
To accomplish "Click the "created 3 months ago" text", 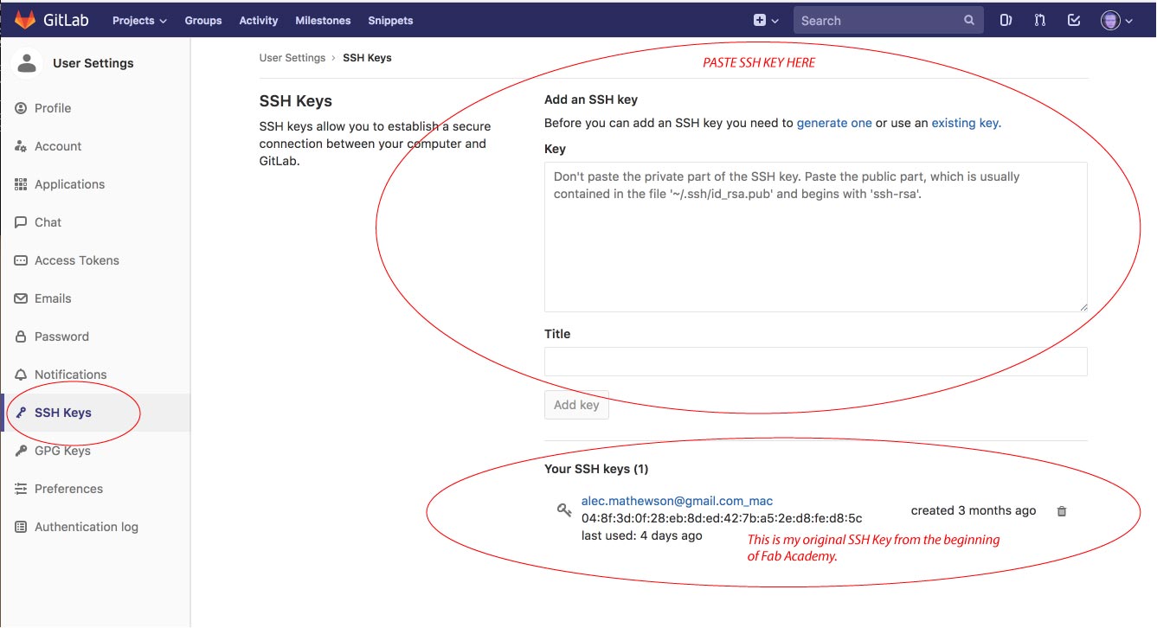I will click(974, 510).
